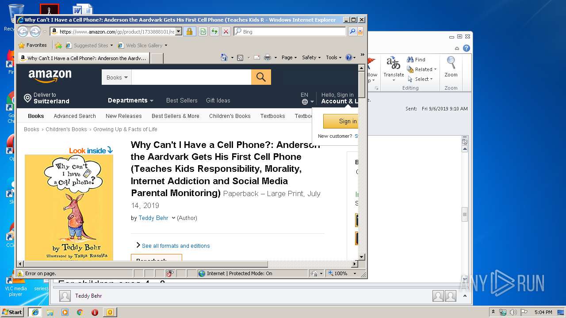This screenshot has width=566, height=318.
Task: Open Advanced Search in the Books nav
Action: pyautogui.click(x=75, y=116)
